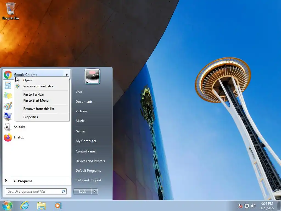The width and height of the screenshot is (281, 211).
Task: Click the Google Chrome icon in Start menu
Action: 8,75
